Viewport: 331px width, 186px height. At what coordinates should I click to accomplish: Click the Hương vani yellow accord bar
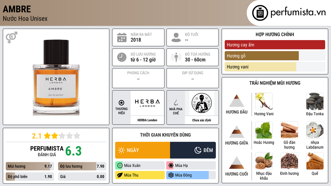260,67
